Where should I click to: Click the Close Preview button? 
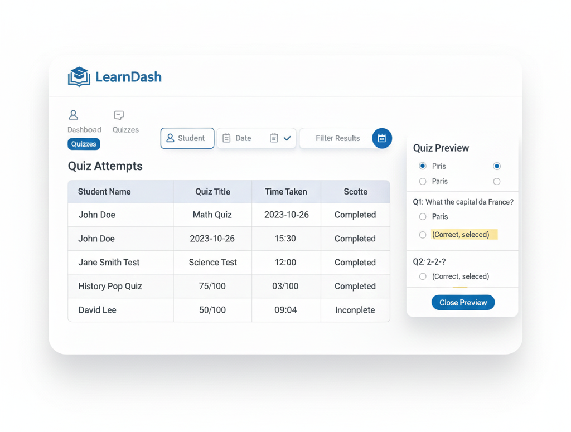463,303
